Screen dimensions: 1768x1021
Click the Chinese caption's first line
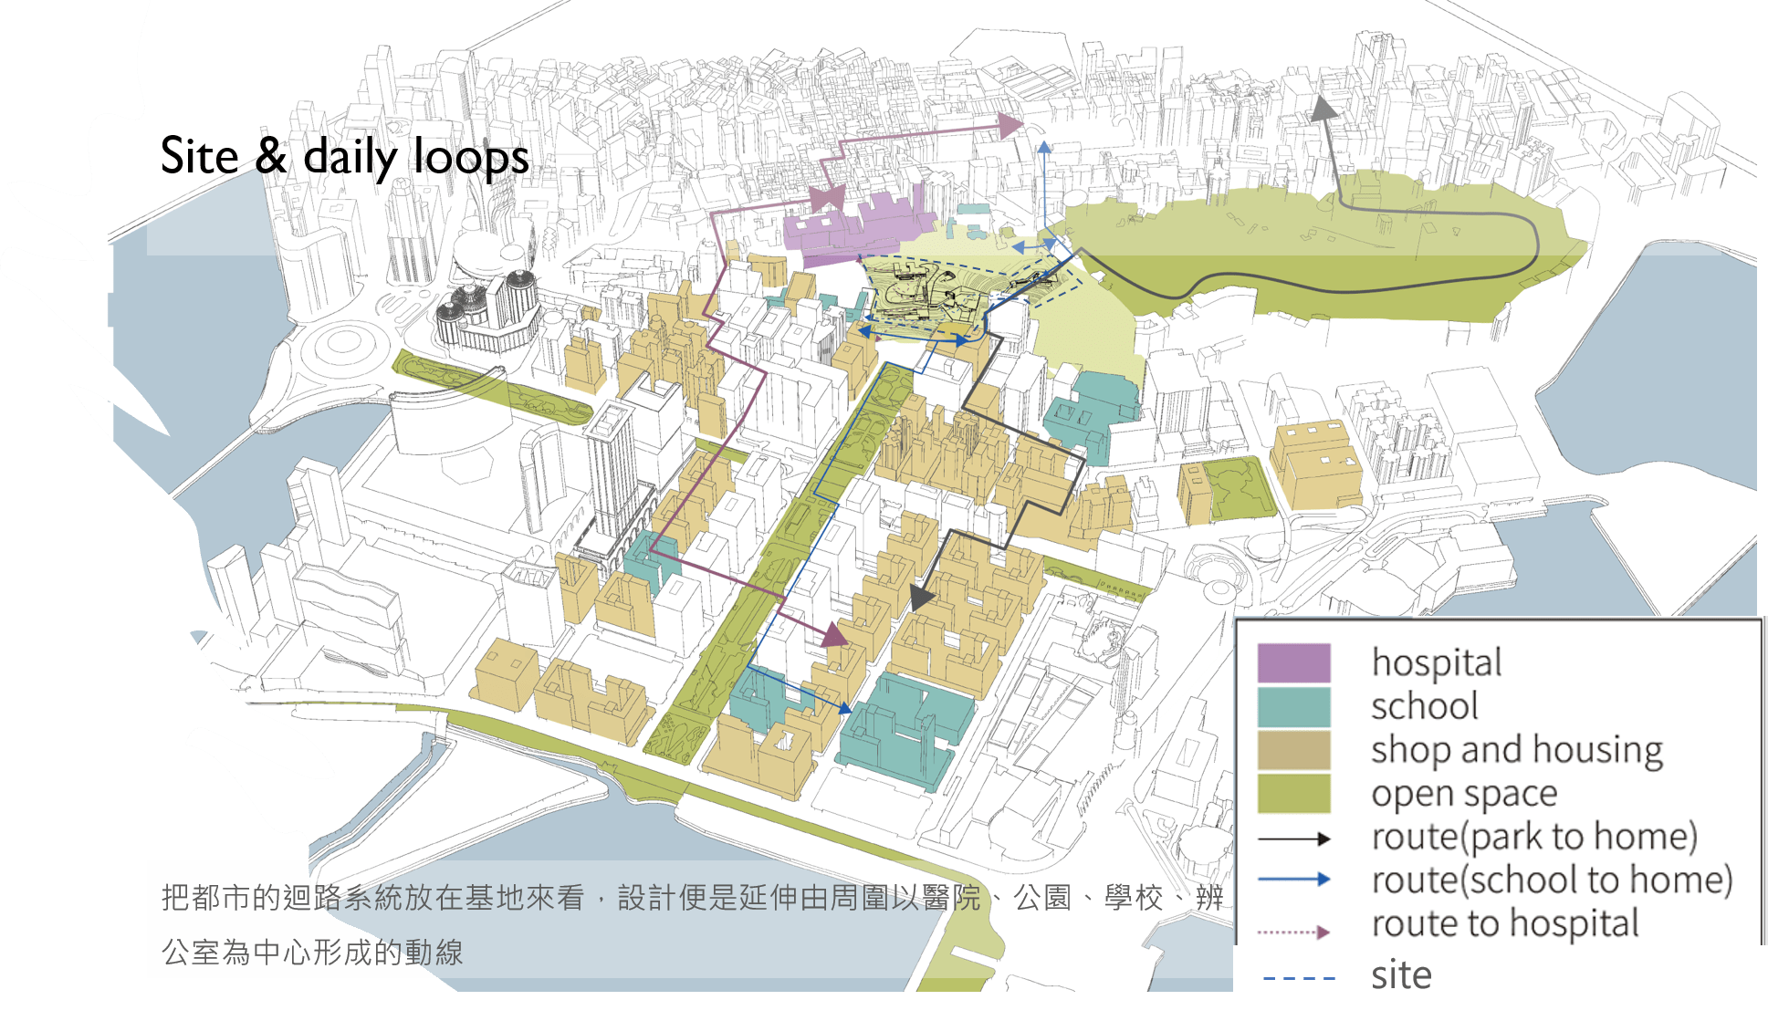pos(692,898)
